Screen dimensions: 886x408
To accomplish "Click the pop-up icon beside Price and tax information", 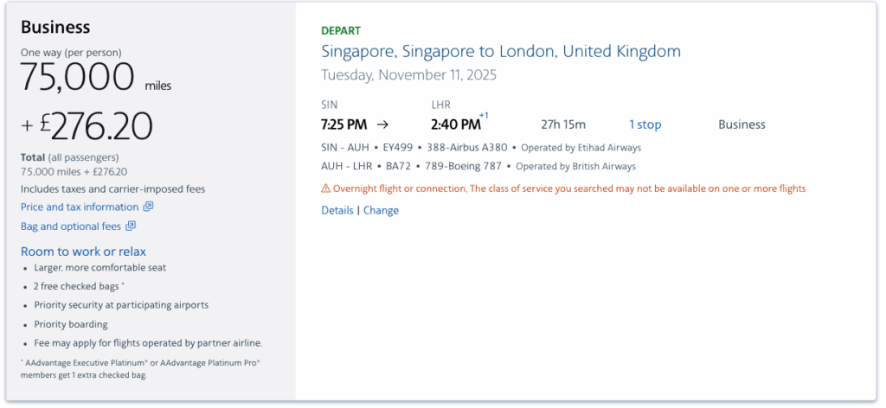I will click(x=148, y=207).
